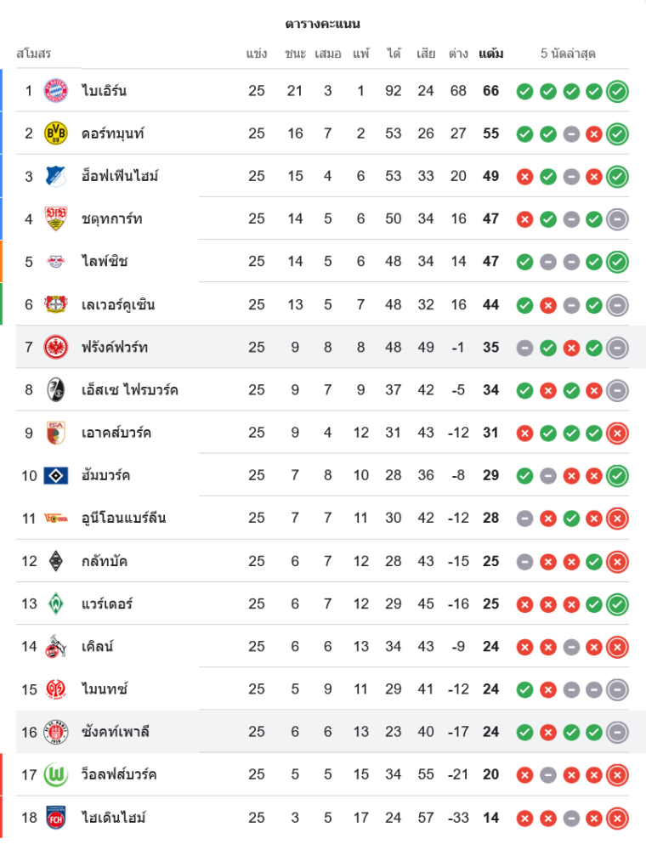Select the ฟรังค์ฟวร์ท table row name
This screenshot has width=646, height=850.
click(x=115, y=347)
